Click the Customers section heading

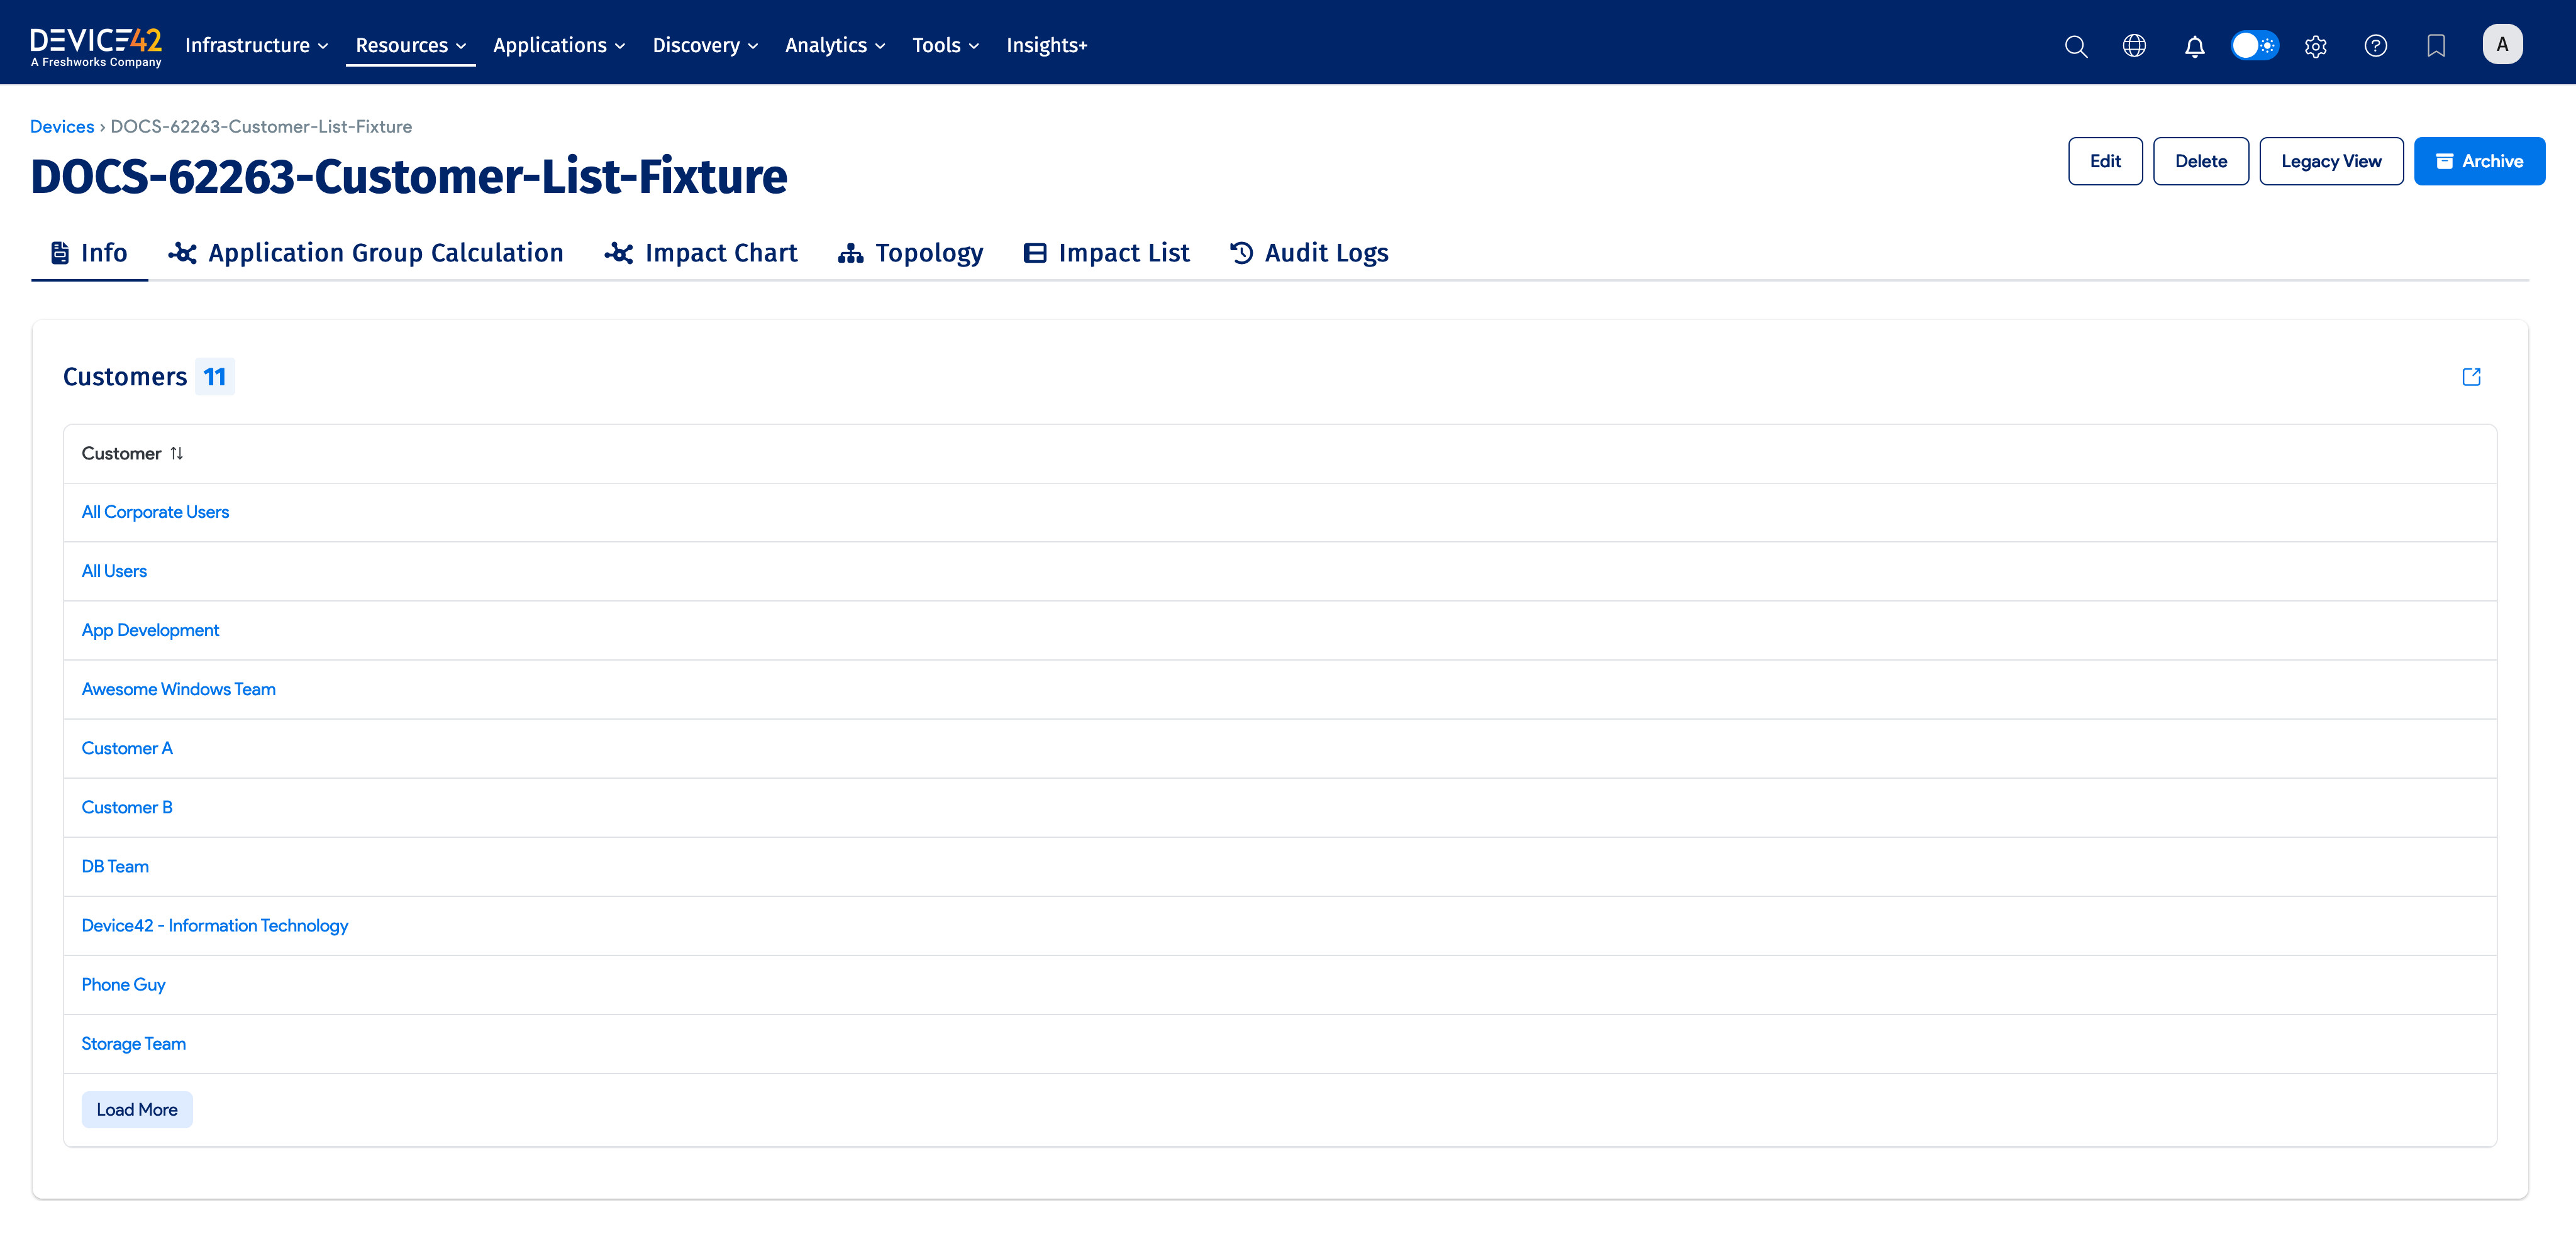pos(125,376)
